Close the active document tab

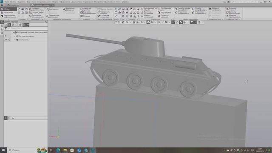[x=53, y=5]
